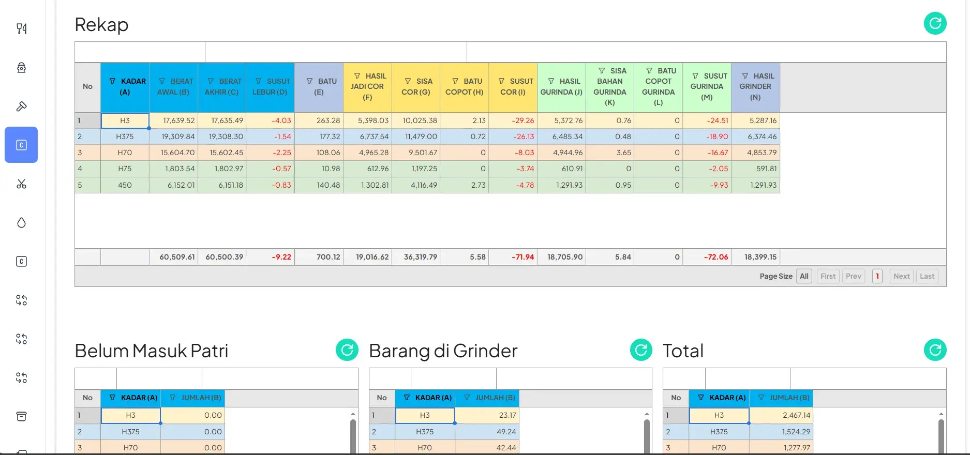Set page size to All
The width and height of the screenshot is (970, 455).
pos(804,276)
